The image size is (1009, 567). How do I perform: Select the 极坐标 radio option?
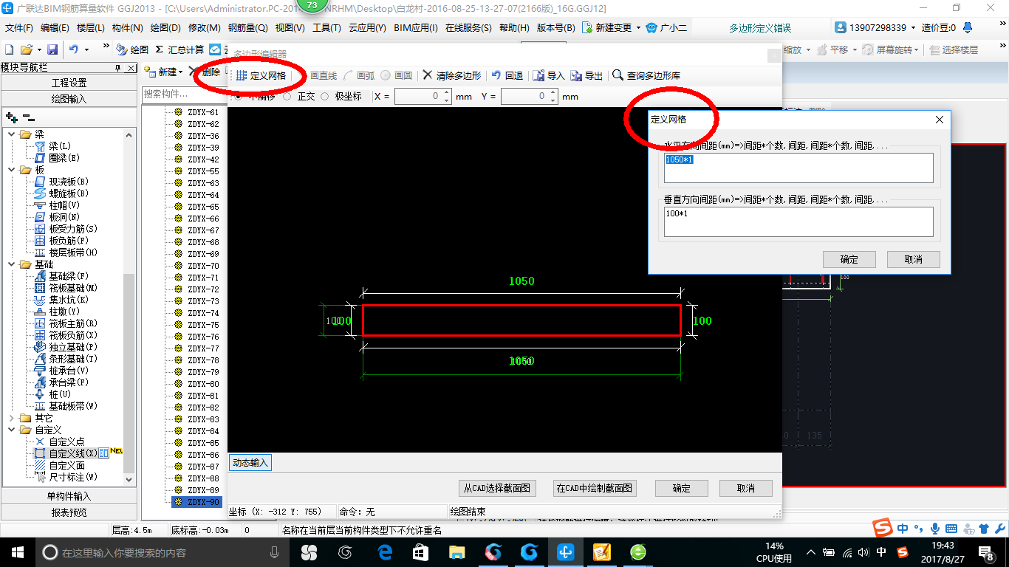click(324, 97)
